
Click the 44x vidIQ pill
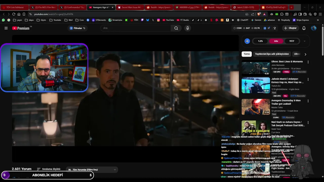click(276, 41)
